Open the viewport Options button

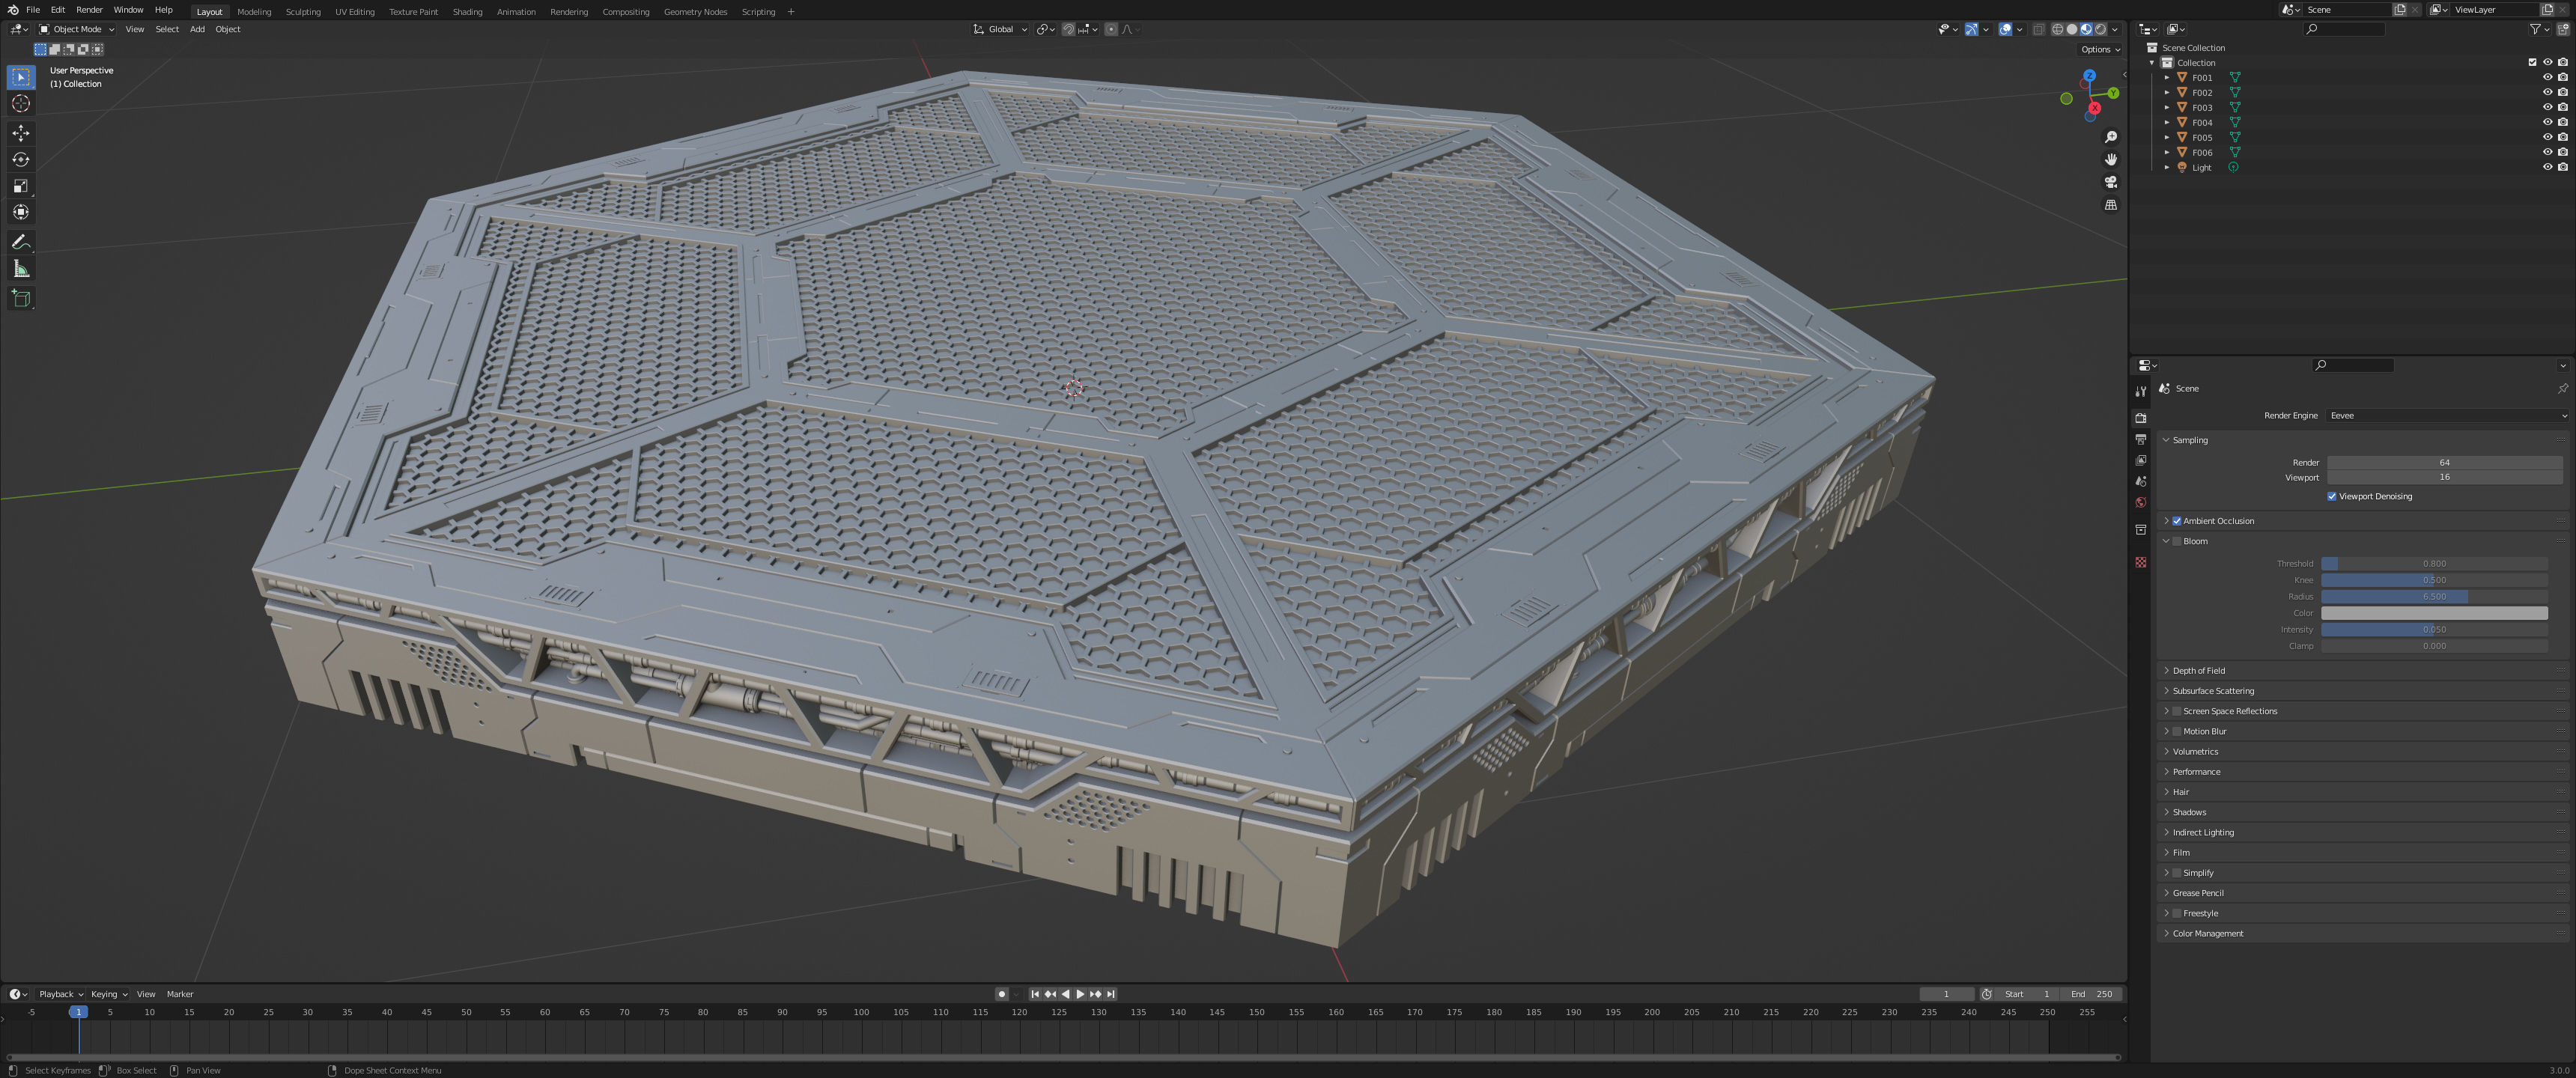[2099, 49]
